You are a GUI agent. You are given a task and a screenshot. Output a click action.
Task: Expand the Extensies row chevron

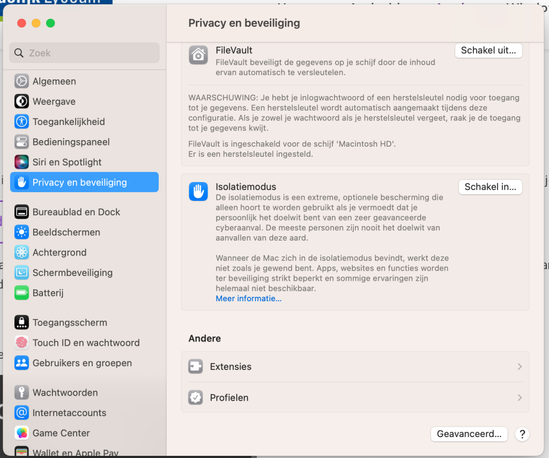pyautogui.click(x=519, y=367)
